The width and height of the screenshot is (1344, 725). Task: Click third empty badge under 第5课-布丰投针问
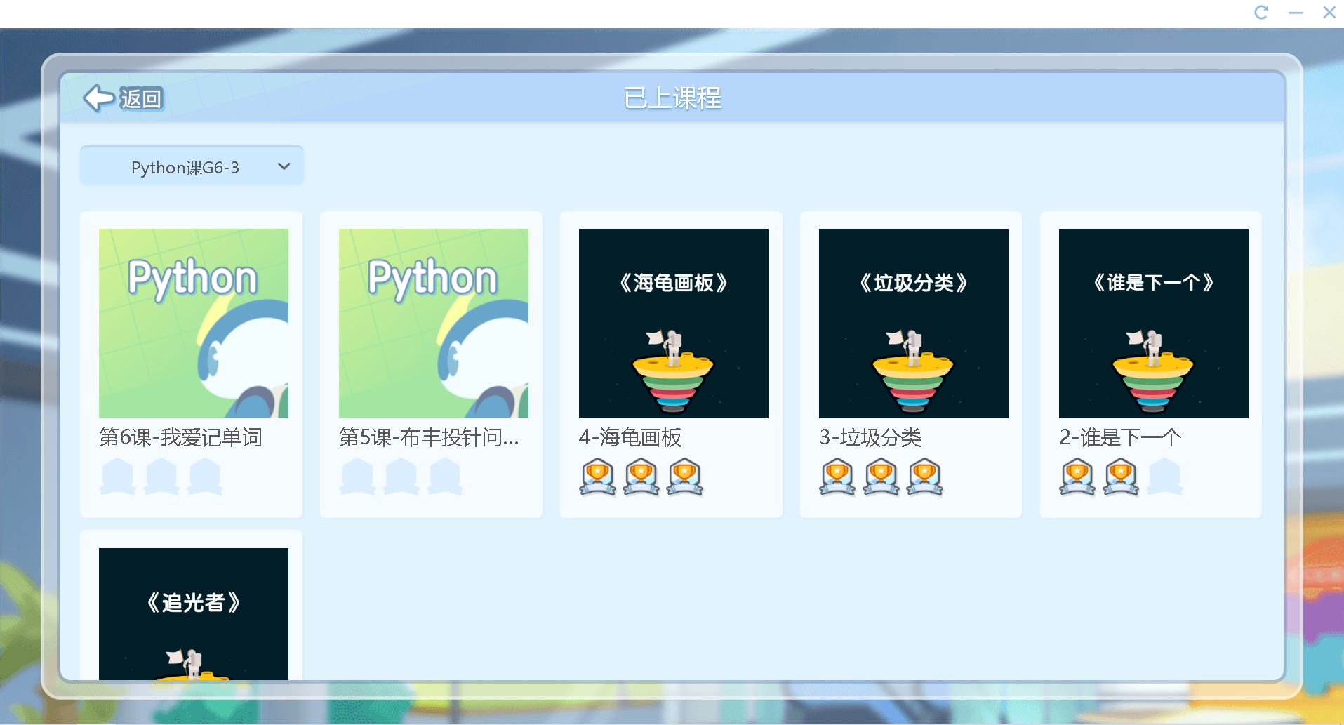pos(445,477)
